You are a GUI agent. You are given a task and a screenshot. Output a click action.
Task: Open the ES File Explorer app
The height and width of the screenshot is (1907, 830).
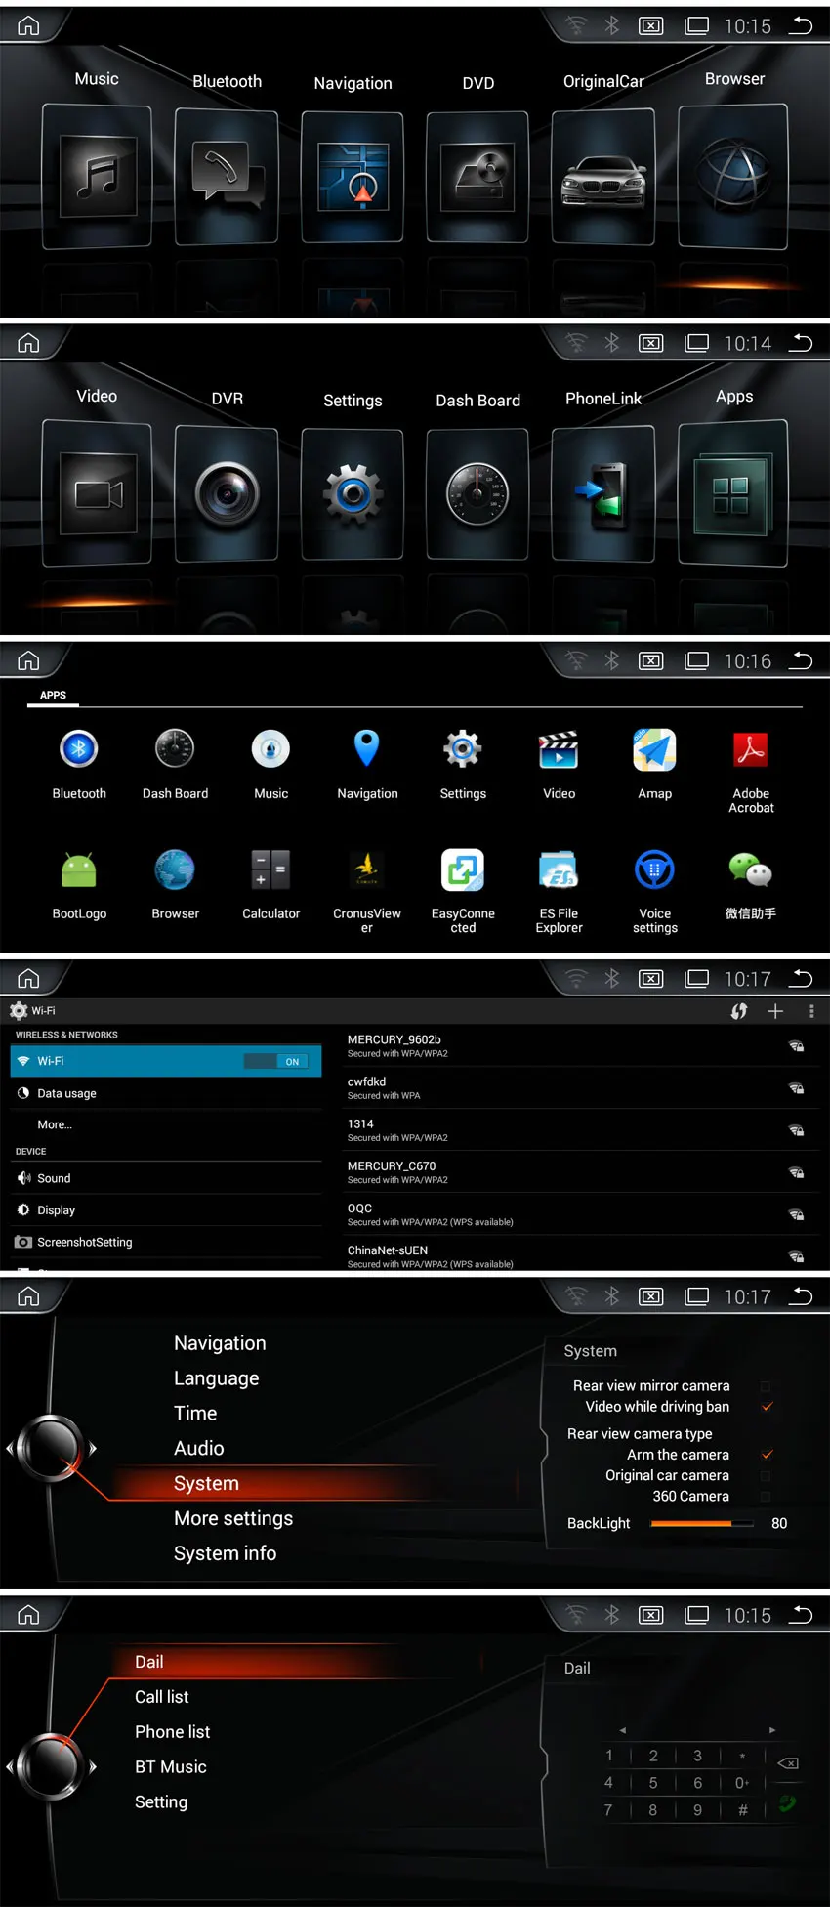coord(559,869)
